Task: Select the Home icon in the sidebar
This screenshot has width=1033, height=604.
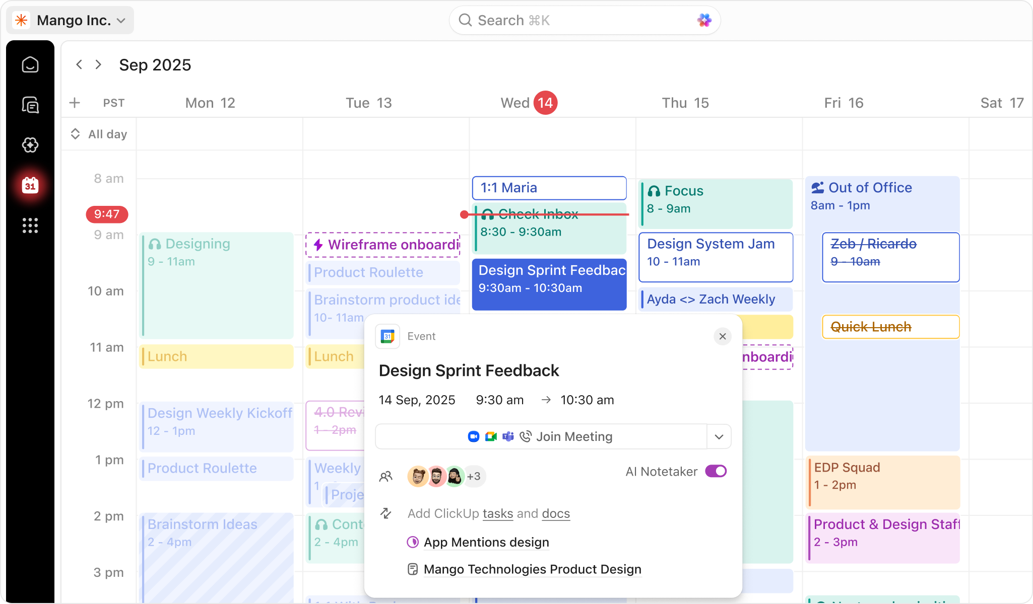Action: [31, 64]
